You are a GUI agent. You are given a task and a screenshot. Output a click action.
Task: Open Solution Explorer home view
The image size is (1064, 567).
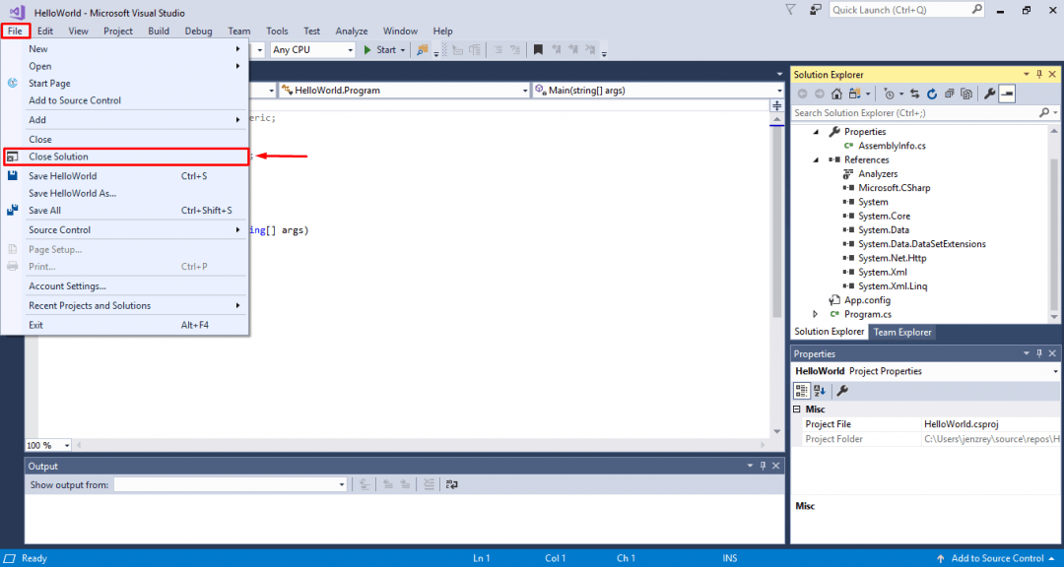tap(835, 93)
